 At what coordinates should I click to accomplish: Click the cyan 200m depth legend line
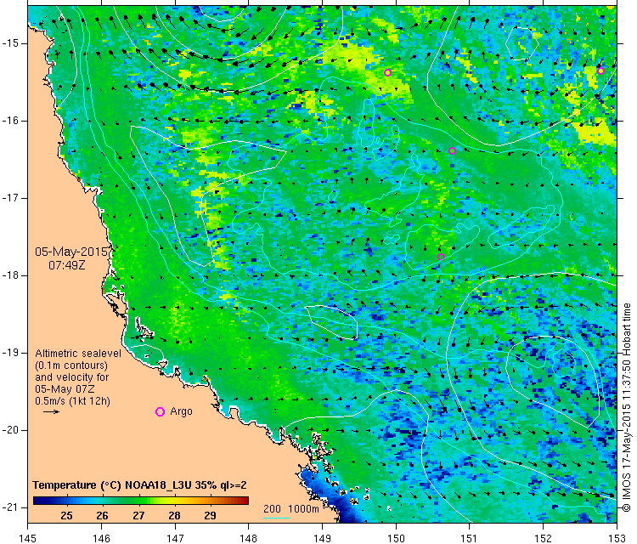pos(277,518)
